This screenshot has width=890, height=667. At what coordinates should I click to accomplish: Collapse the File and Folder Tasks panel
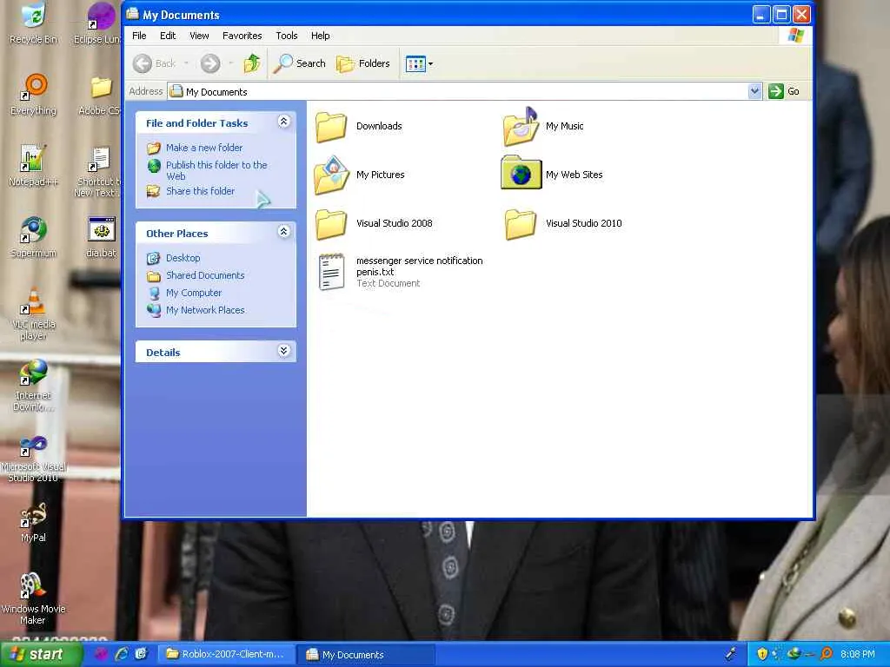284,122
